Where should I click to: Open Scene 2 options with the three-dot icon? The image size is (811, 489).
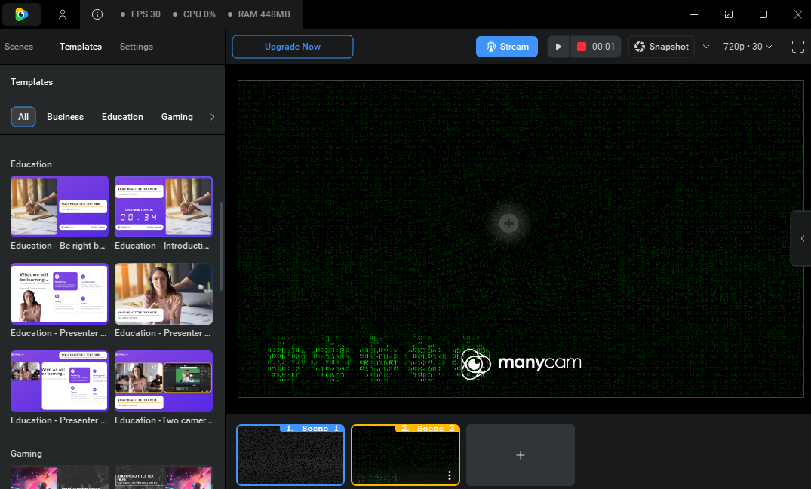tap(449, 475)
